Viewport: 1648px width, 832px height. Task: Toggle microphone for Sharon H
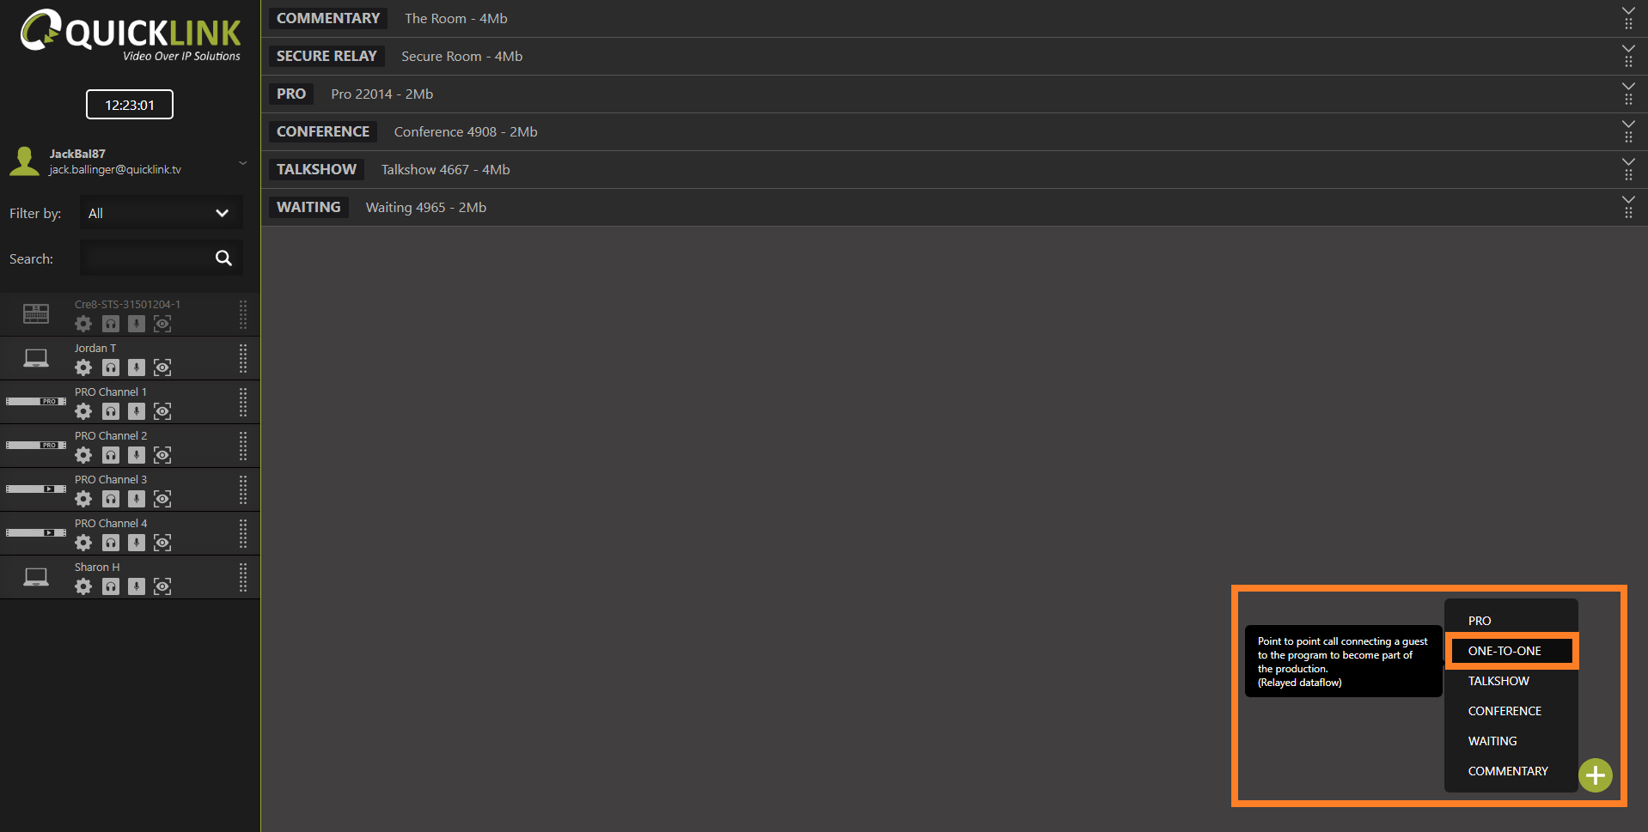(137, 586)
